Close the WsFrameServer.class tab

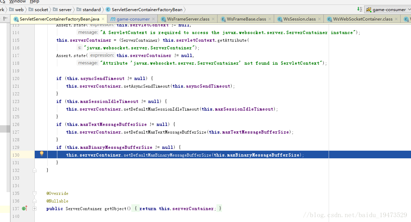click(x=213, y=19)
